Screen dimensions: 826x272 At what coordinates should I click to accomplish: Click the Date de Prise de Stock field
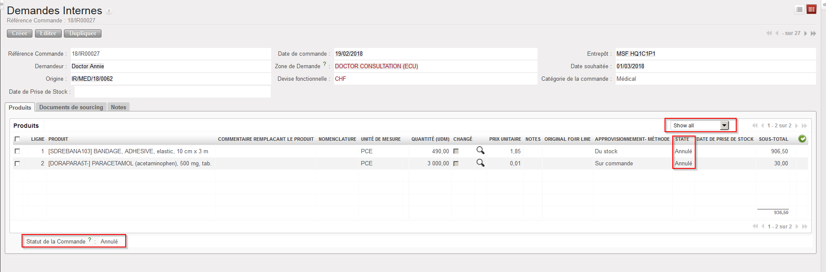point(172,92)
